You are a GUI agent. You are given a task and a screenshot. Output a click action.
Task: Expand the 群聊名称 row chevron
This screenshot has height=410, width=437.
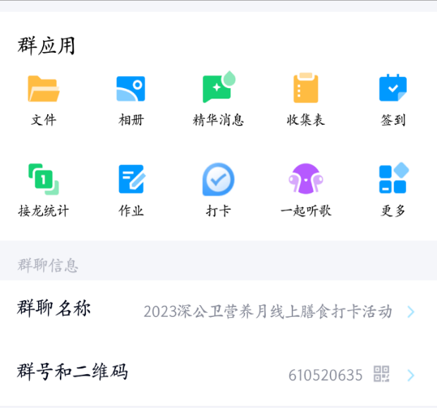[x=411, y=311]
